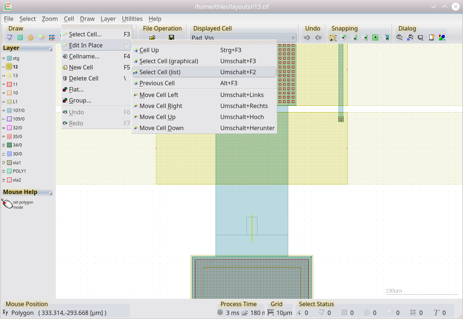Select layer 34/0 in the Layer list
Viewport: 463px width, 319px height.
click(17, 145)
